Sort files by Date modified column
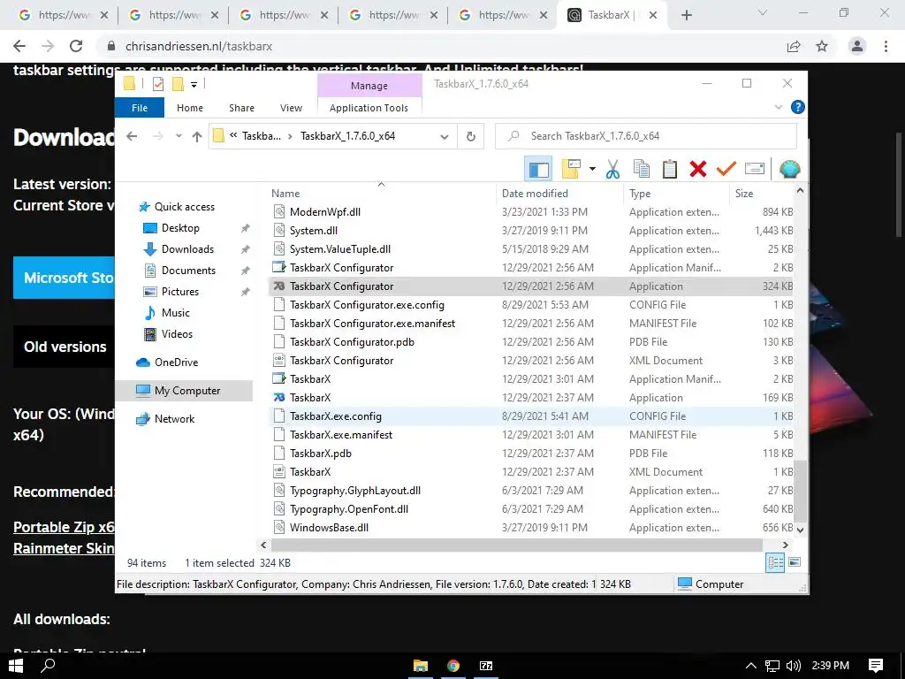Screen dimensions: 905x679 tap(559, 194)
